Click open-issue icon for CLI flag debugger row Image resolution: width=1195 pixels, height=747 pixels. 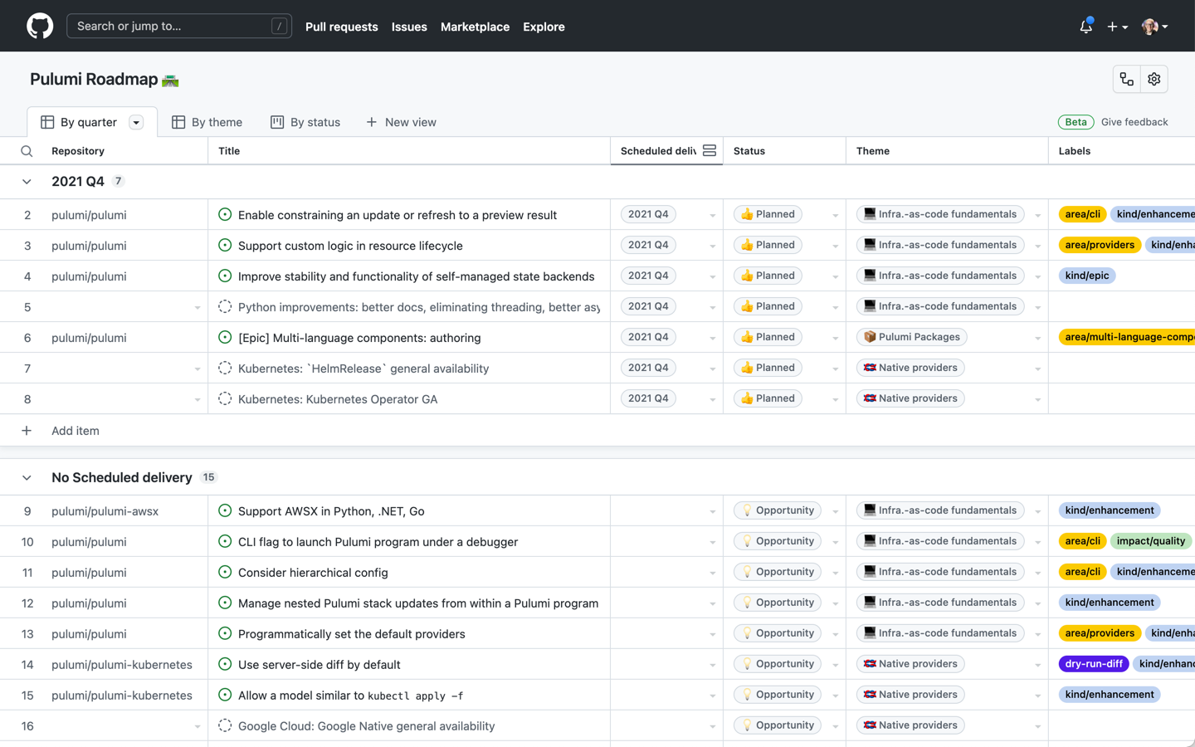pyautogui.click(x=225, y=541)
